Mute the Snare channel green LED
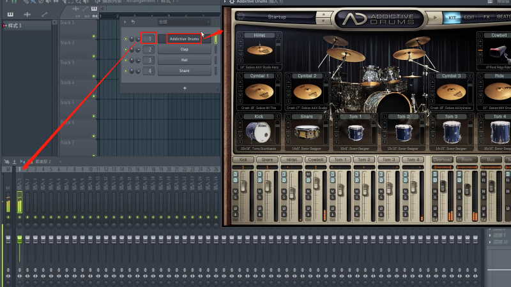This screenshot has width=511, height=287. [126, 71]
